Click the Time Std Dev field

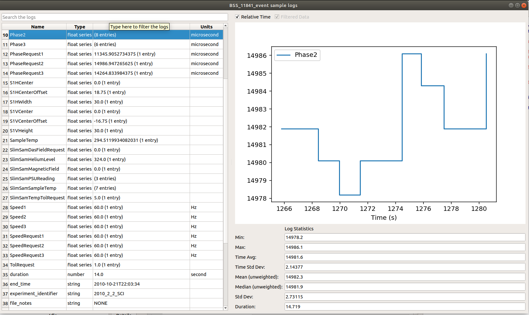(405, 267)
